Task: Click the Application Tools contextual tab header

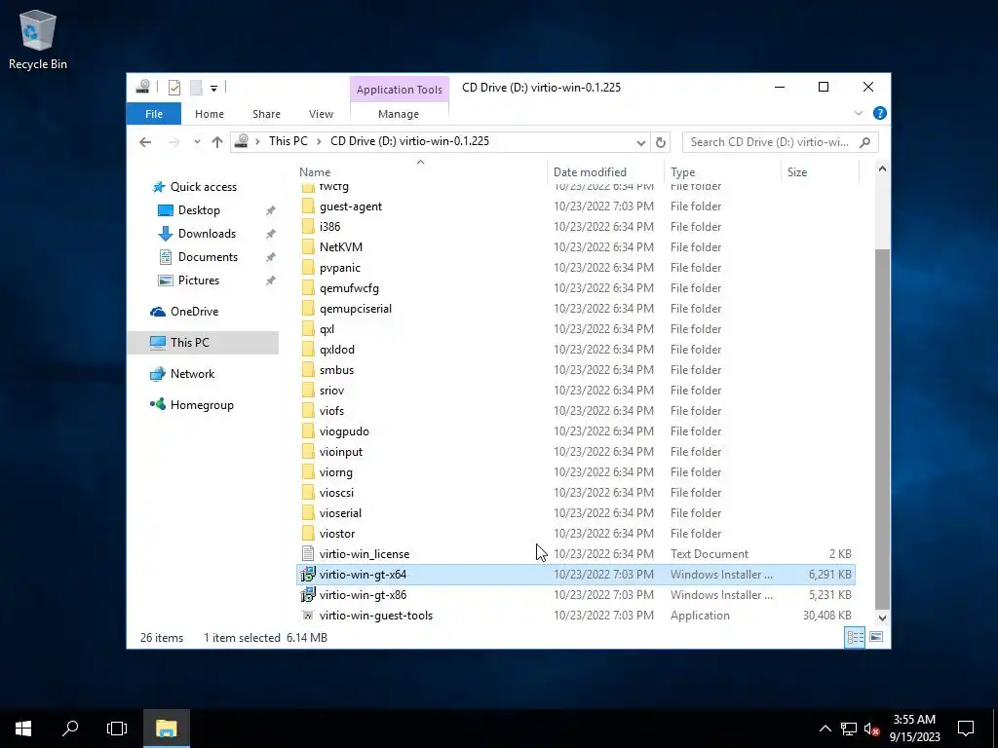Action: [399, 90]
